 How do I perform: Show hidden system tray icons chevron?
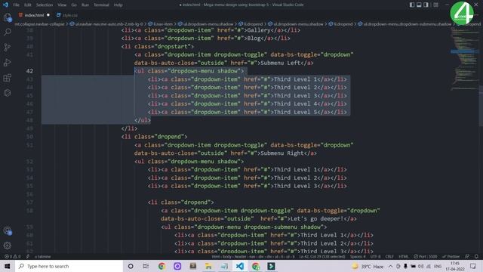391,266
